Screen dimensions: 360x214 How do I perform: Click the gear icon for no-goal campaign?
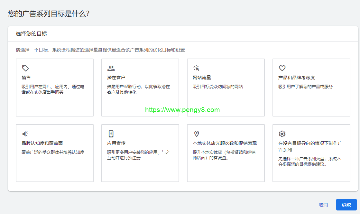282,134
